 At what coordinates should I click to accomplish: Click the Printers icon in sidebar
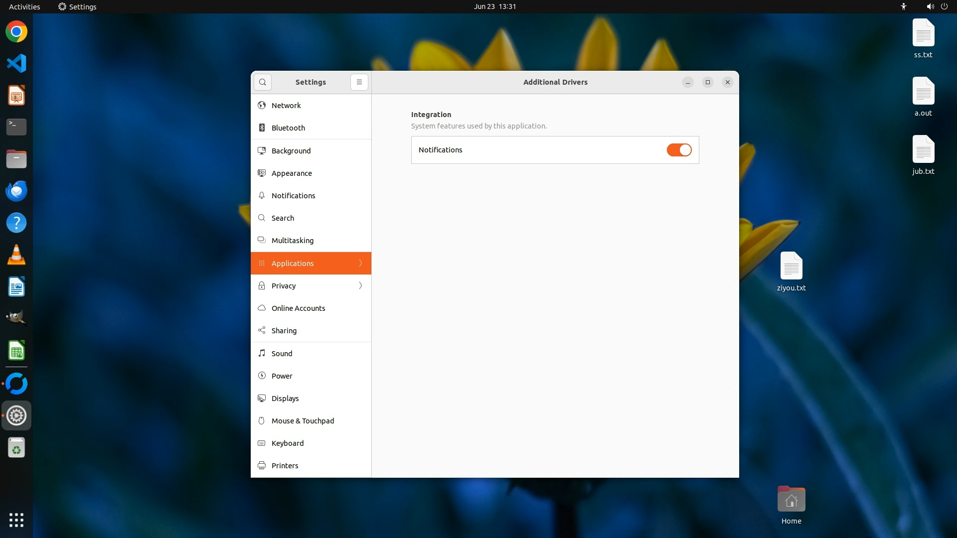pos(262,466)
